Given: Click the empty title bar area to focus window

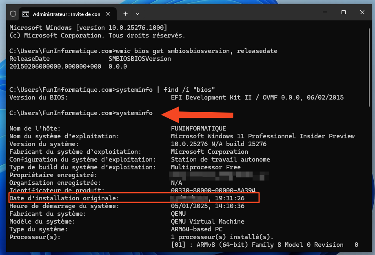Looking at the screenshot, I should click(224, 13).
